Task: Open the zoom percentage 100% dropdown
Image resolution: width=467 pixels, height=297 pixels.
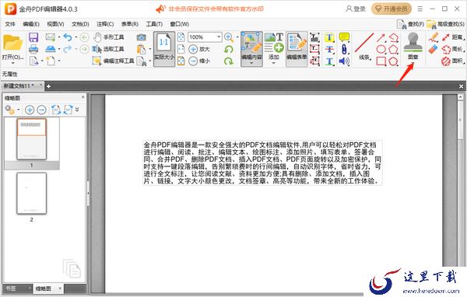Action: click(219, 37)
